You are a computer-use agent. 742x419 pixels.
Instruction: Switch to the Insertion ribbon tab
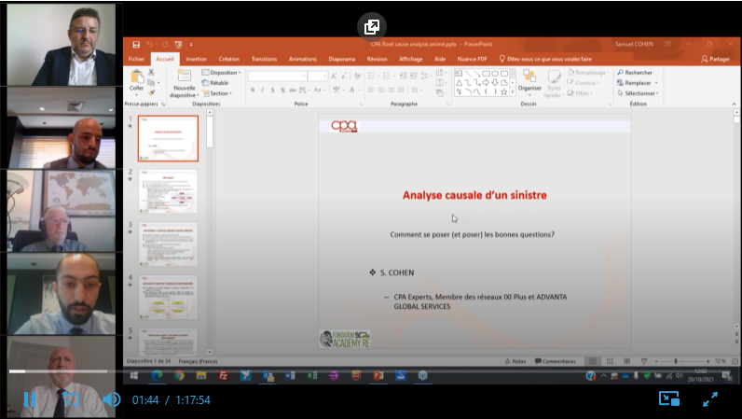click(196, 58)
